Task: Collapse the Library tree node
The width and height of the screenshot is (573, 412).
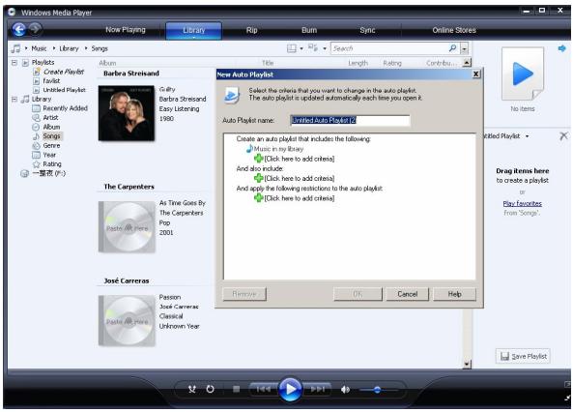Action: tap(14, 100)
